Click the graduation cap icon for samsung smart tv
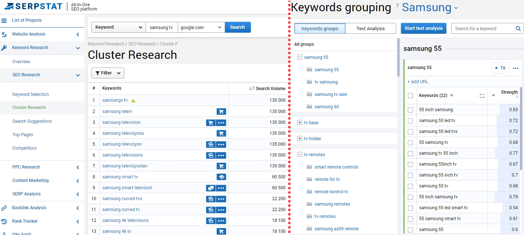 pyautogui.click(x=221, y=177)
